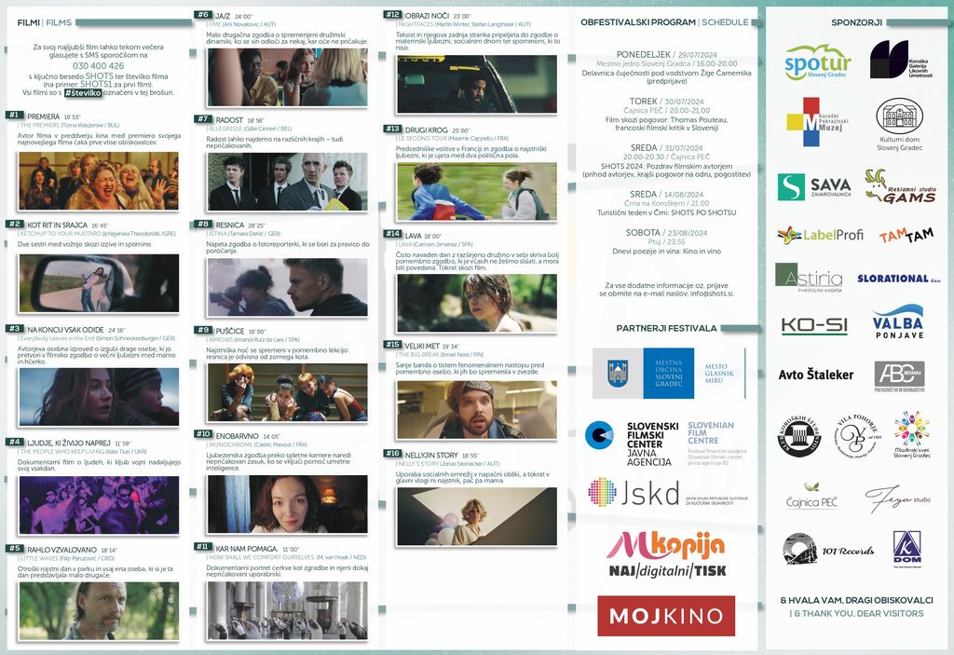Click the Nellyjin Story film image
The height and width of the screenshot is (655, 954).
[476, 516]
